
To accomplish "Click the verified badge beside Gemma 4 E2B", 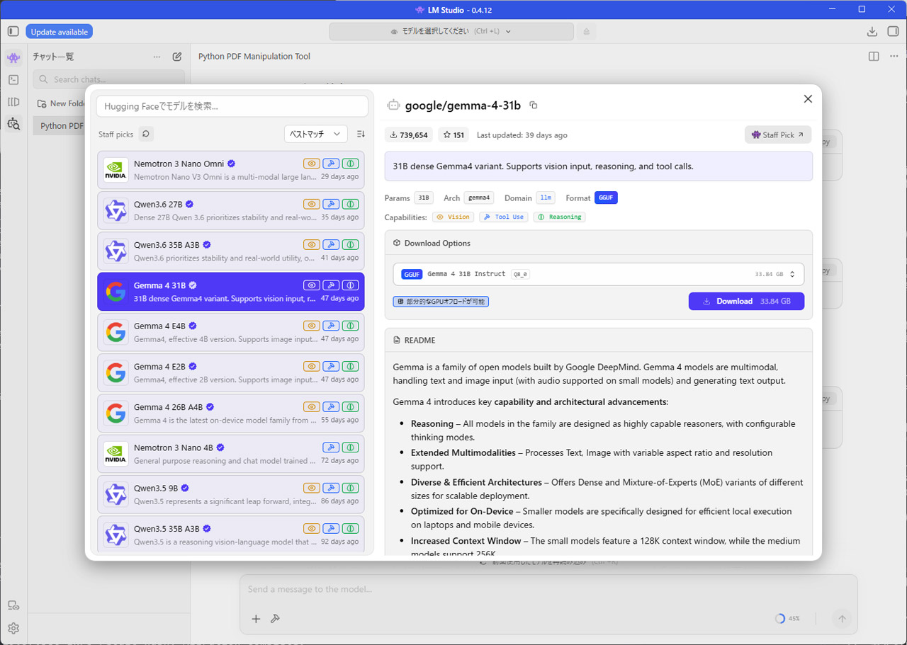I will click(193, 366).
